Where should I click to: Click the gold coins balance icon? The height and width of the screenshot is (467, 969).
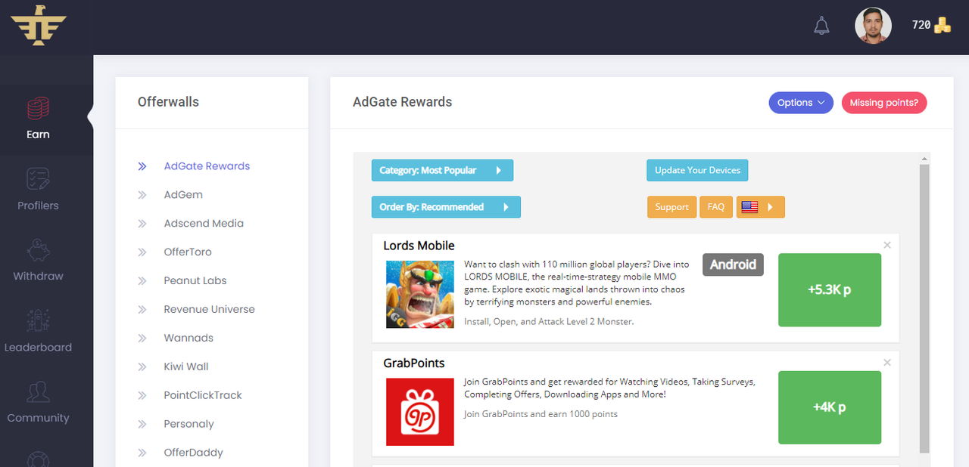click(x=942, y=25)
